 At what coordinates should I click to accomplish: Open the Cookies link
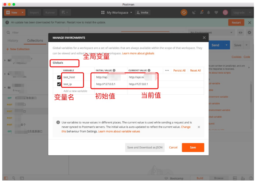click(x=236, y=57)
